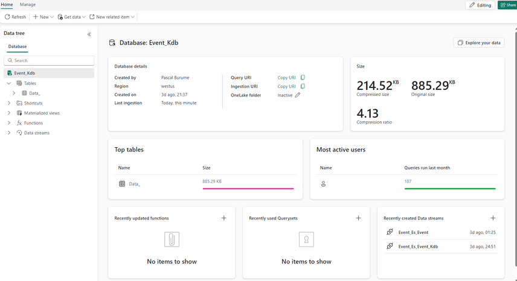
Task: Collapse the Tables tree node
Action: (x=9, y=83)
